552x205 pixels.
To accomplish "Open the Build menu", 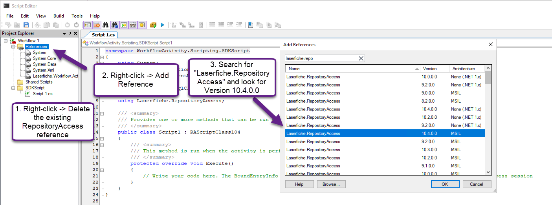I will pos(59,16).
